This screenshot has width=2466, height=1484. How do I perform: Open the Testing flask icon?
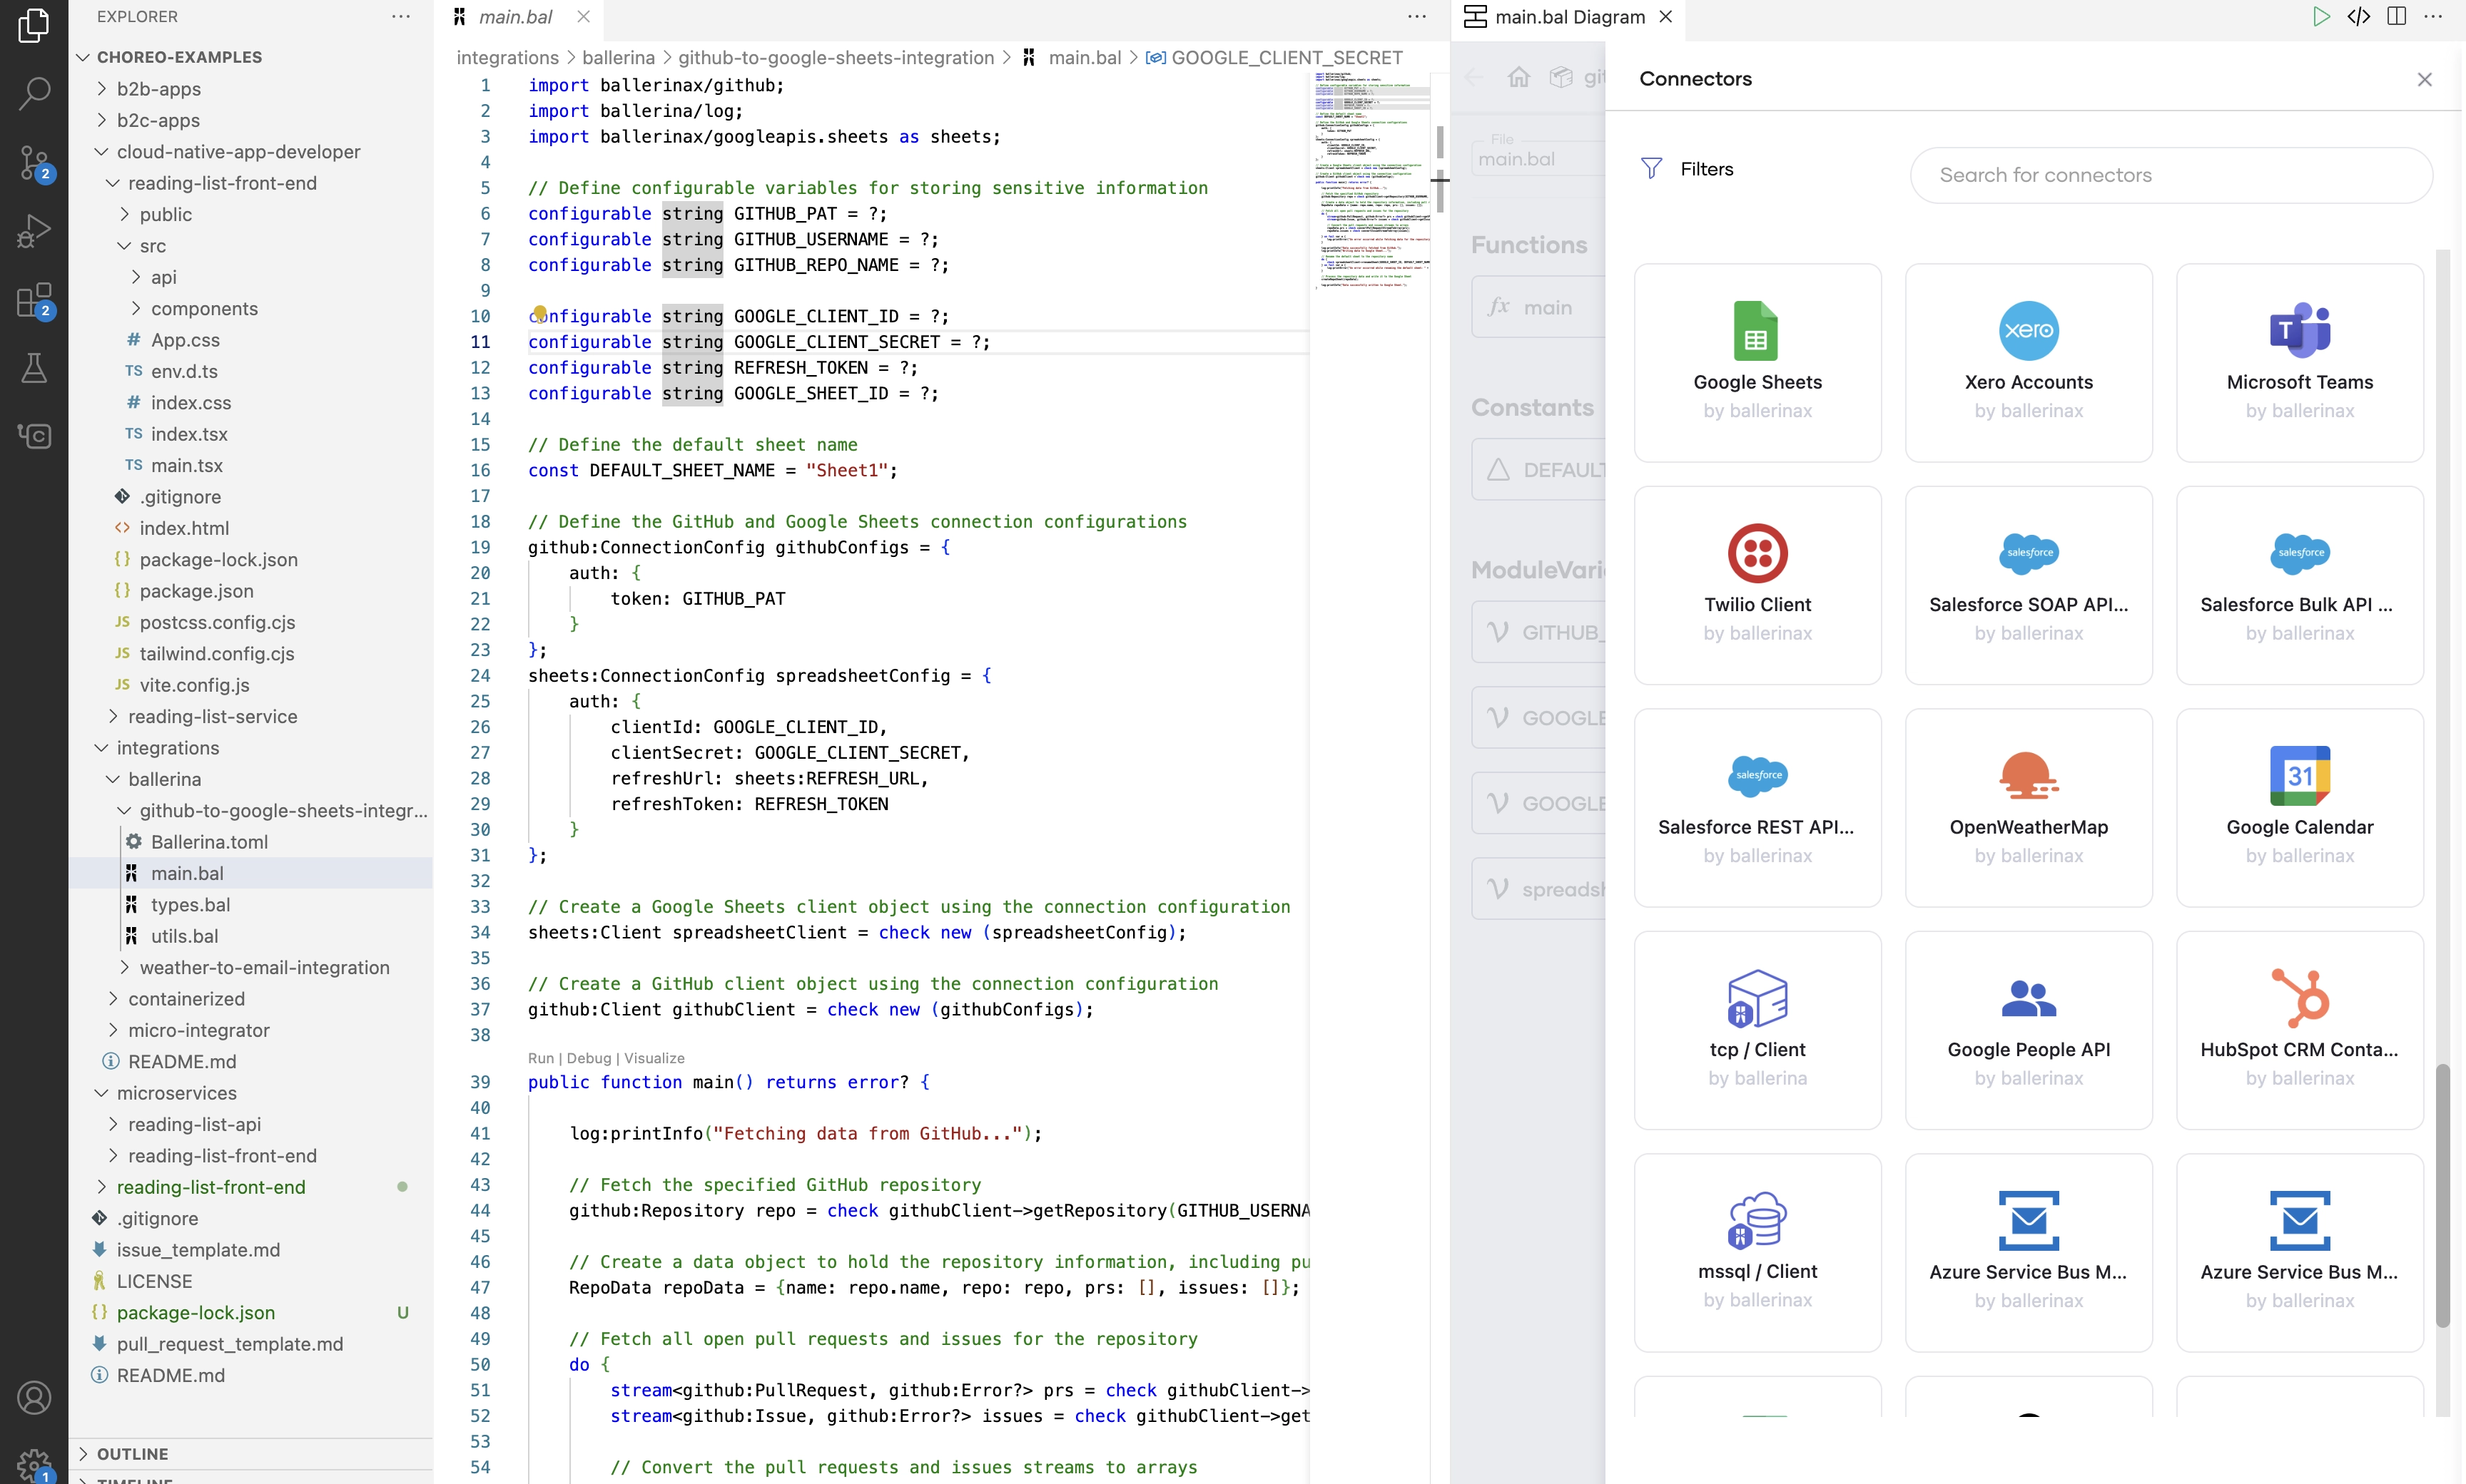[x=34, y=368]
